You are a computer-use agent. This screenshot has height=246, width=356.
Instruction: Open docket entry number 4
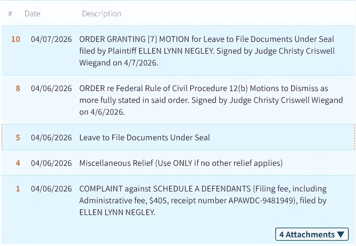pyautogui.click(x=18, y=163)
